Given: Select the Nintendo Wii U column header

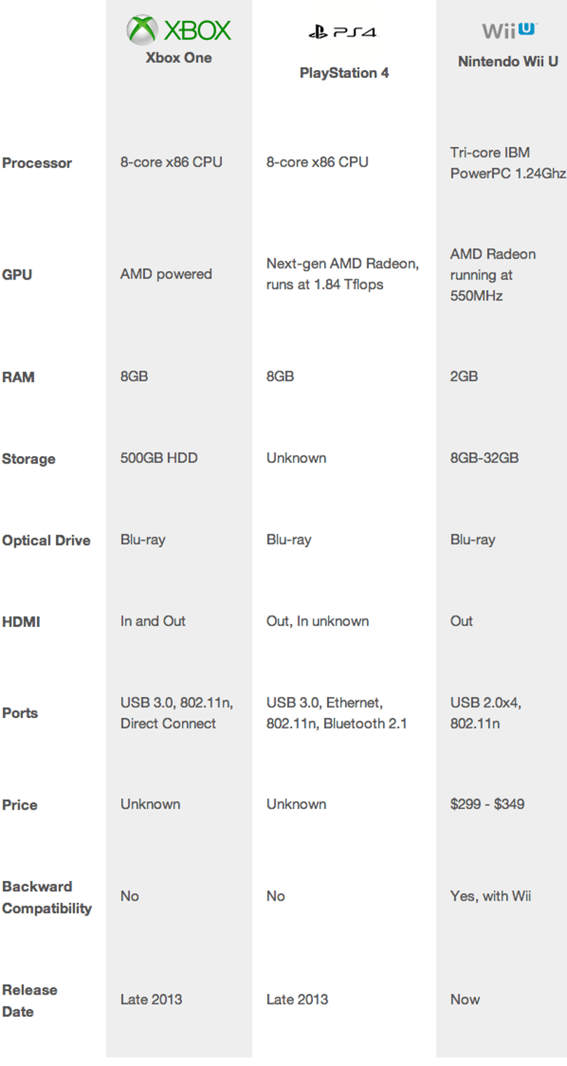Looking at the screenshot, I should click(508, 62).
